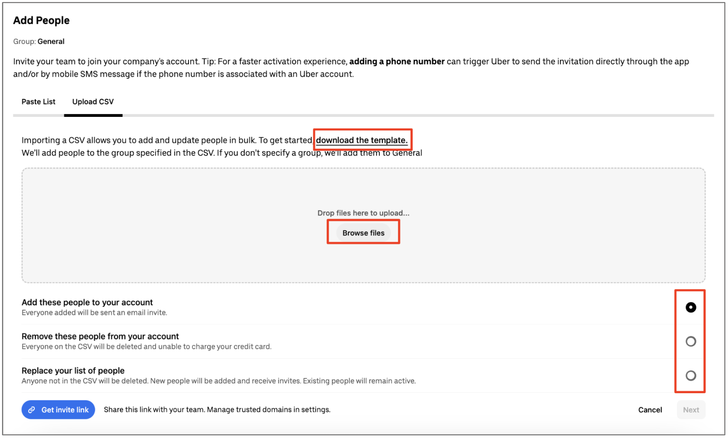Click the Get invite link button
This screenshot has height=438, width=728.
click(x=58, y=410)
